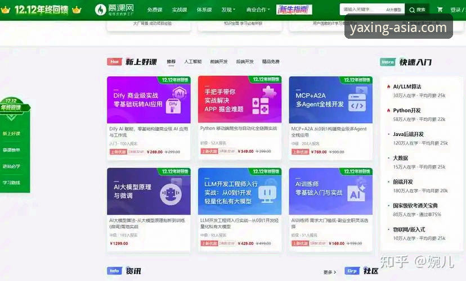
Task: Open the 物联网/嵌入式 quick-start entry
Action: 409,230
